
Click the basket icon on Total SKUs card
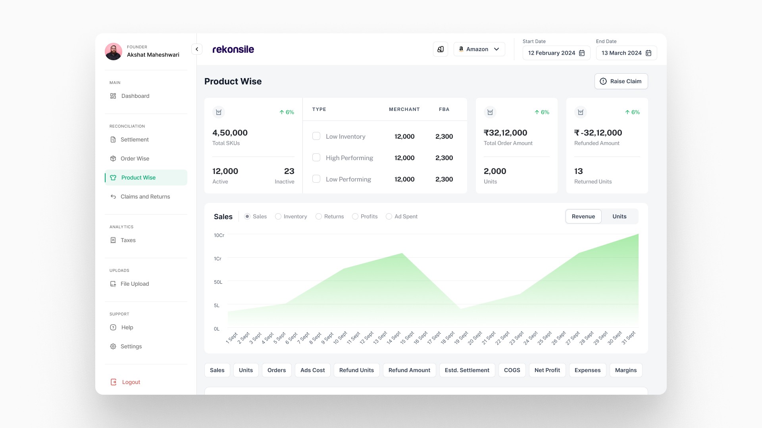tap(219, 112)
